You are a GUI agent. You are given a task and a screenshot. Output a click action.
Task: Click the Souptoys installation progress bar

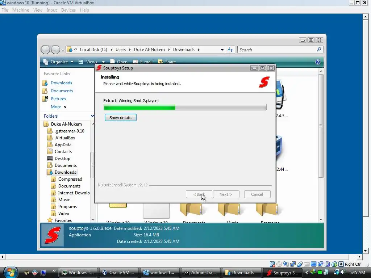click(x=185, y=107)
